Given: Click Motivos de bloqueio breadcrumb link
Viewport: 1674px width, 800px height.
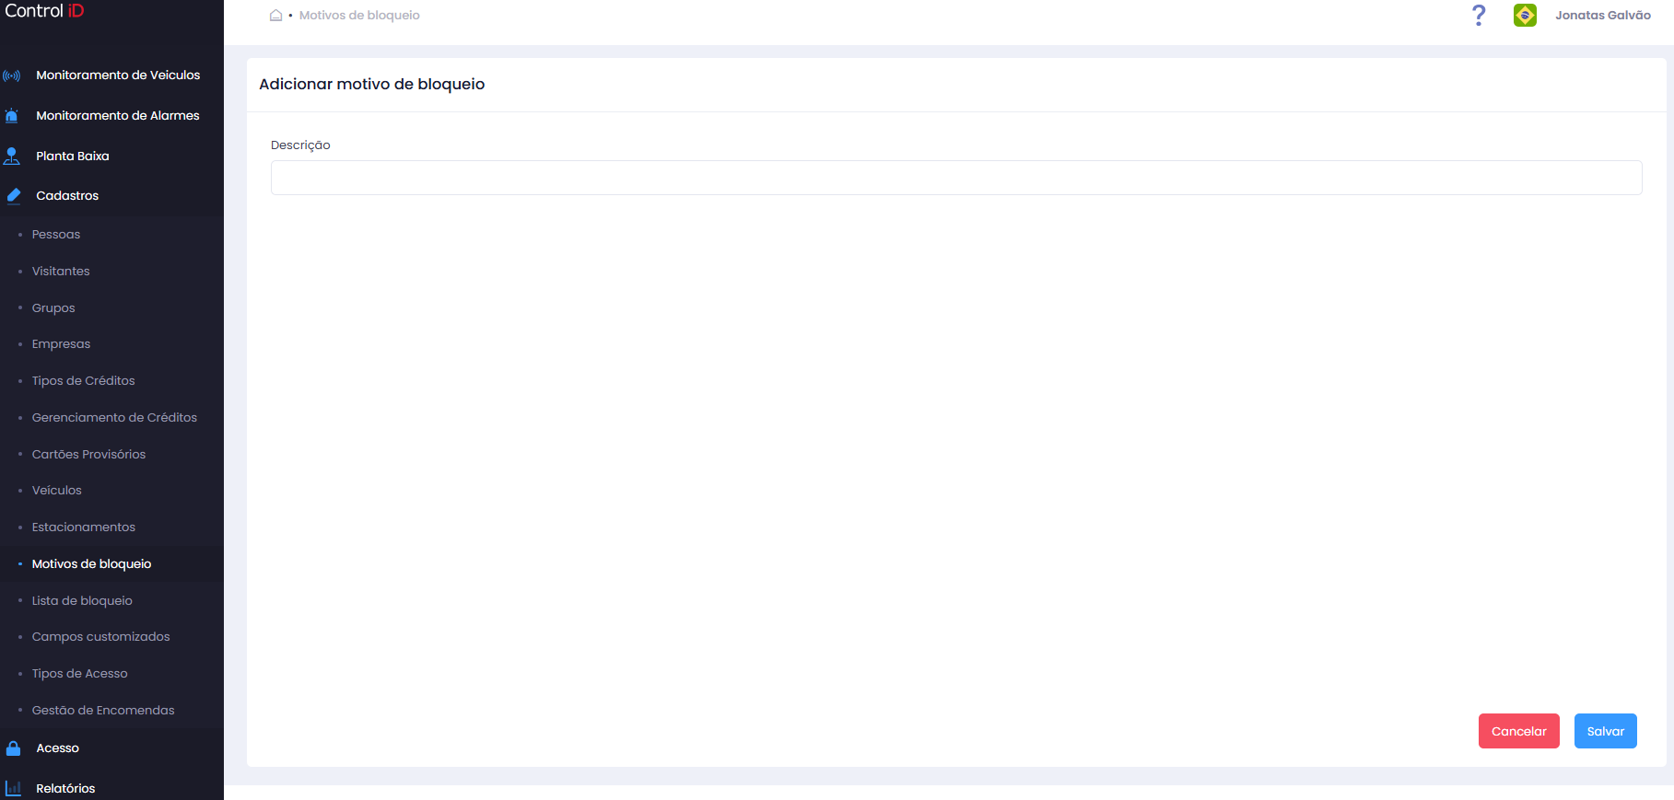Looking at the screenshot, I should 359,16.
